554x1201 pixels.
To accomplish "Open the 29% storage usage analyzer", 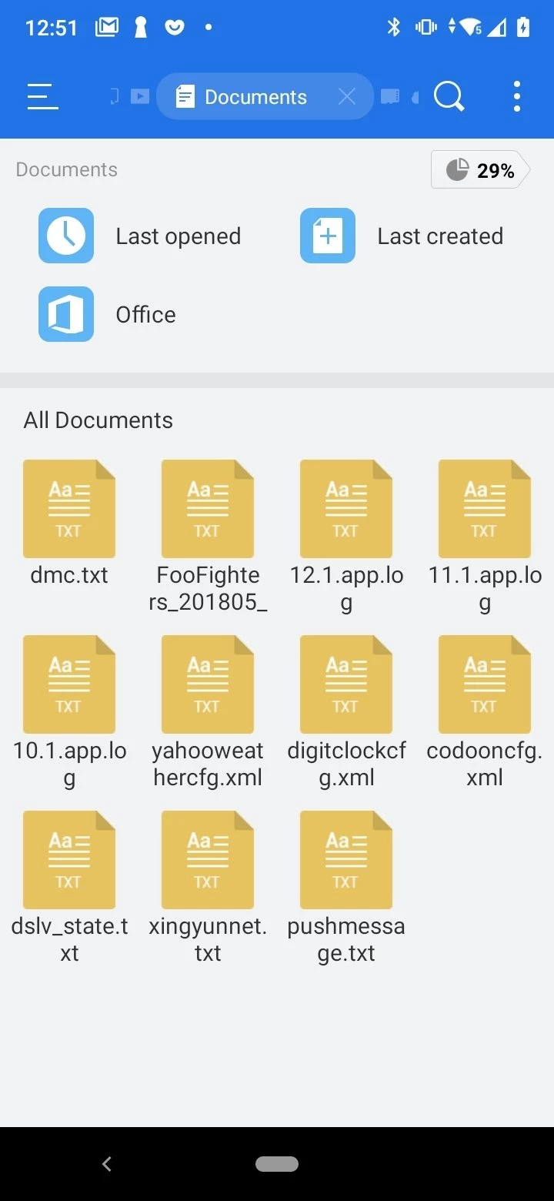I will 481,170.
